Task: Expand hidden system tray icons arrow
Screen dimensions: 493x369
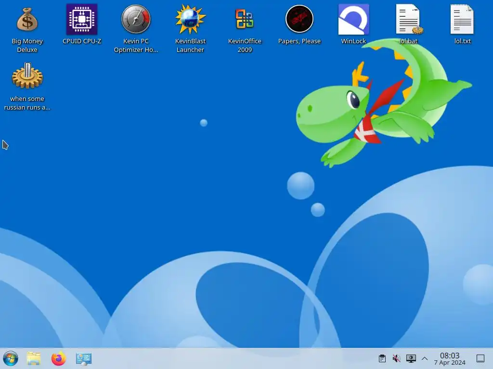Action: tap(425, 358)
